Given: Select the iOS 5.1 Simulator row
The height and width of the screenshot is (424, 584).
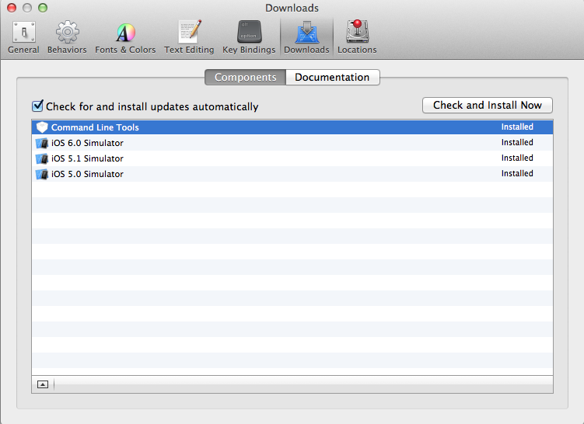Looking at the screenshot, I should pyautogui.click(x=292, y=158).
